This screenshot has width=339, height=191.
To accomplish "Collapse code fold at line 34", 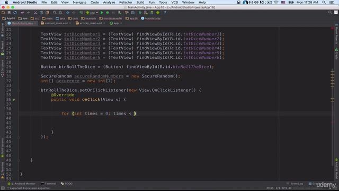I will coord(19,90).
